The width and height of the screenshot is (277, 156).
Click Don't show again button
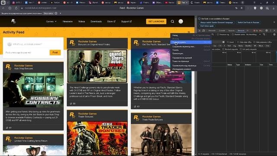click(207, 26)
